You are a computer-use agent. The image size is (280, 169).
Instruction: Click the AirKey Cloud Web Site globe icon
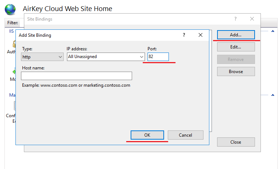tap(10, 9)
